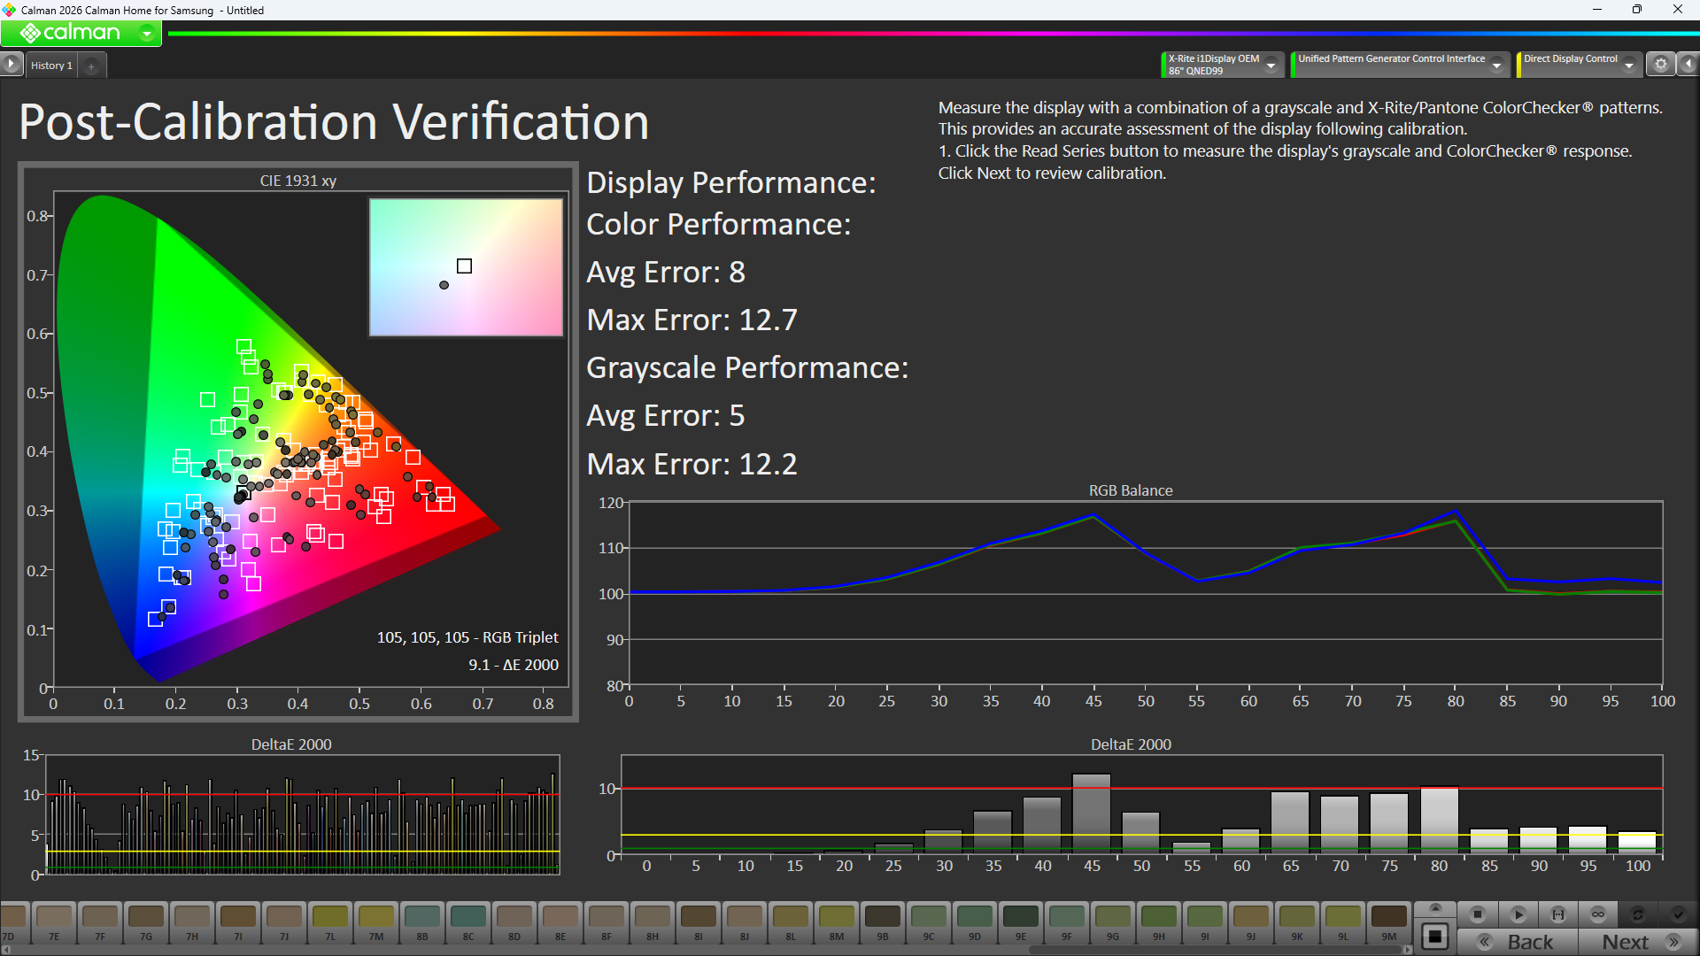
Task: Click the stop measurement button
Action: point(1477,914)
